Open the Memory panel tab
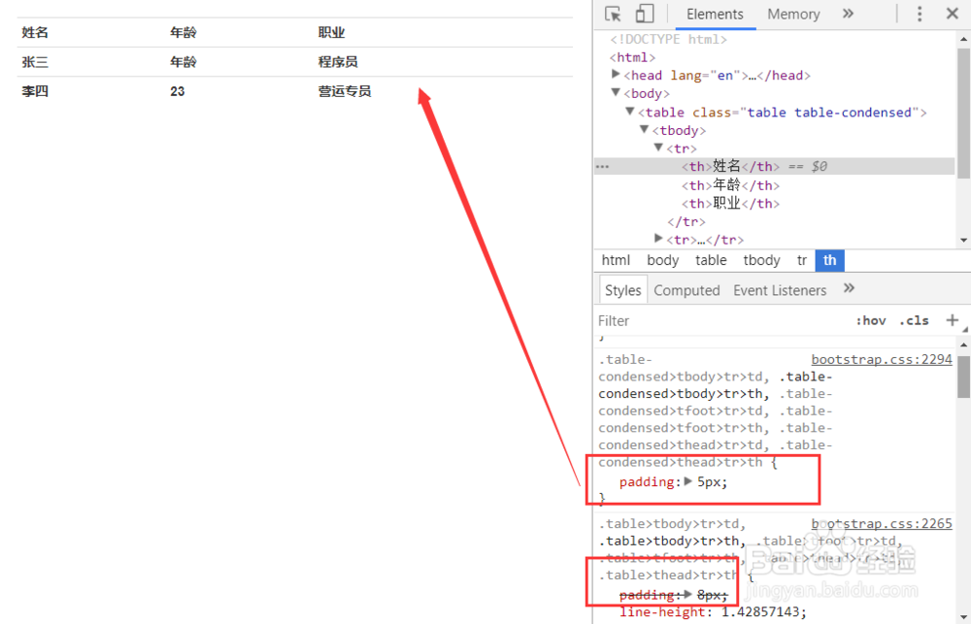 [x=793, y=14]
